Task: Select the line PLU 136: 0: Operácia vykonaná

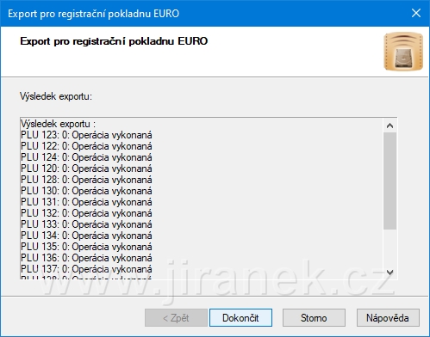Action: click(x=86, y=258)
